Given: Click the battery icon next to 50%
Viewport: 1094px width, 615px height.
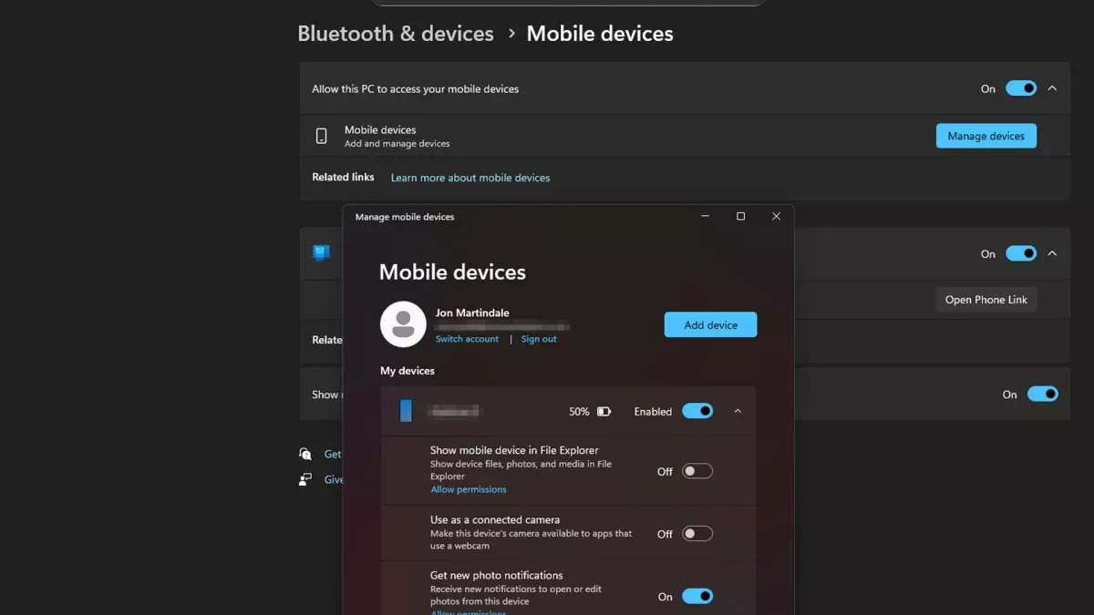Looking at the screenshot, I should pyautogui.click(x=604, y=412).
